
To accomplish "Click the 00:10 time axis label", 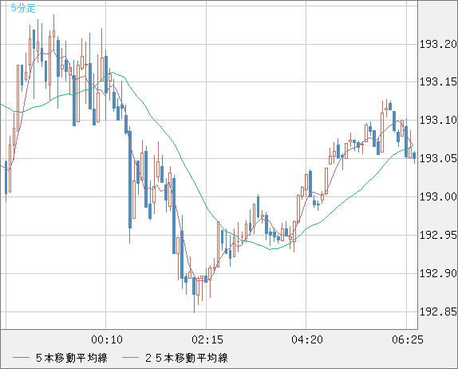I will tap(107, 339).
